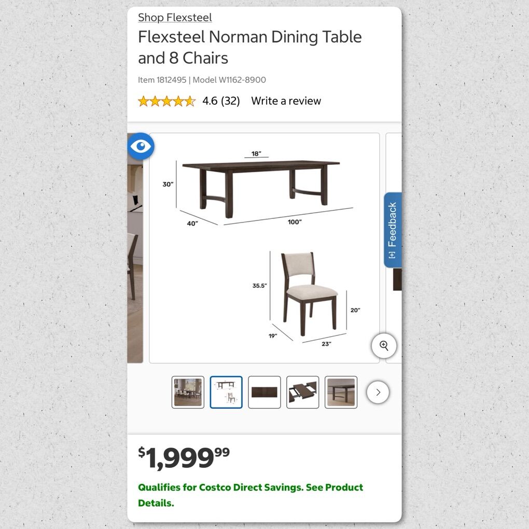Click the blue eye accessibility icon

pos(141,146)
